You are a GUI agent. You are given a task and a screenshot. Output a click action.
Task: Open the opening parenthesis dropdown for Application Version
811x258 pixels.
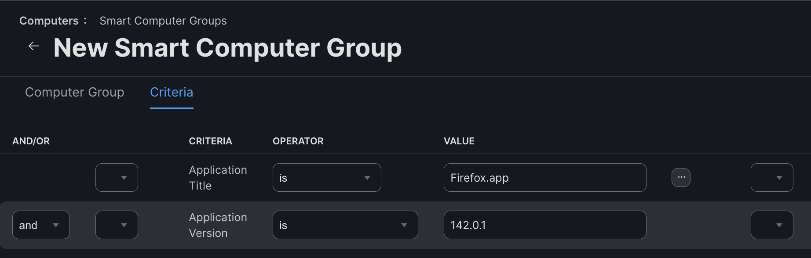click(x=117, y=225)
